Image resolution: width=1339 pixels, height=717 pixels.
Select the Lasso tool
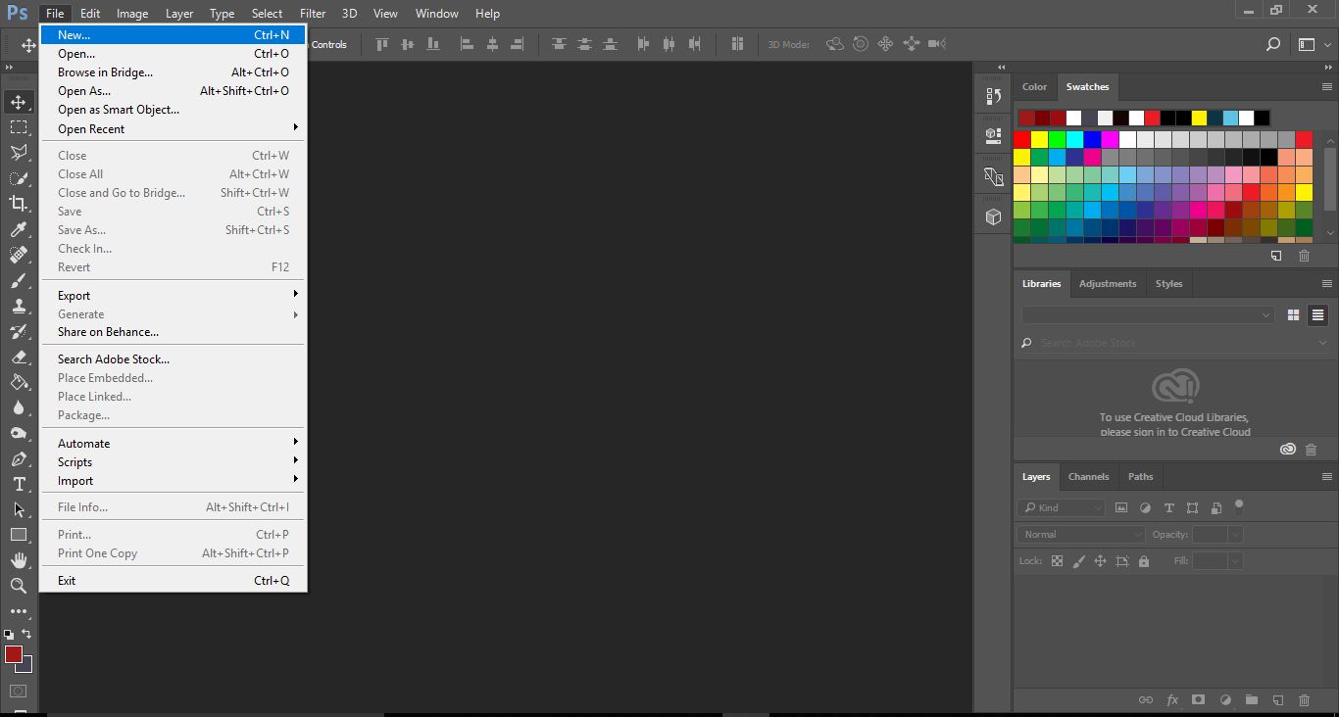18,152
